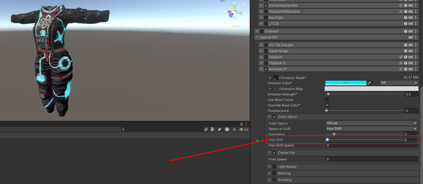Image resolution: width=423 pixels, height=184 pixels.
Task: Uncheck Override Base Color
Action: tap(327, 105)
